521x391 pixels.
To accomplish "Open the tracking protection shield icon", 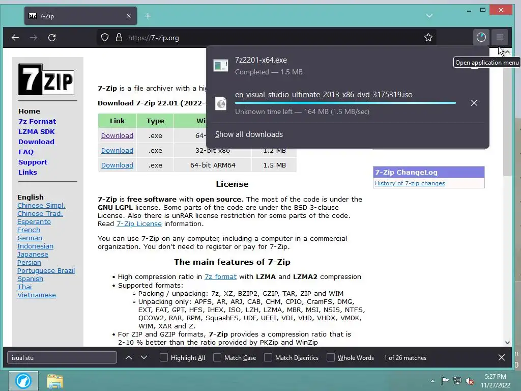I will point(105,38).
